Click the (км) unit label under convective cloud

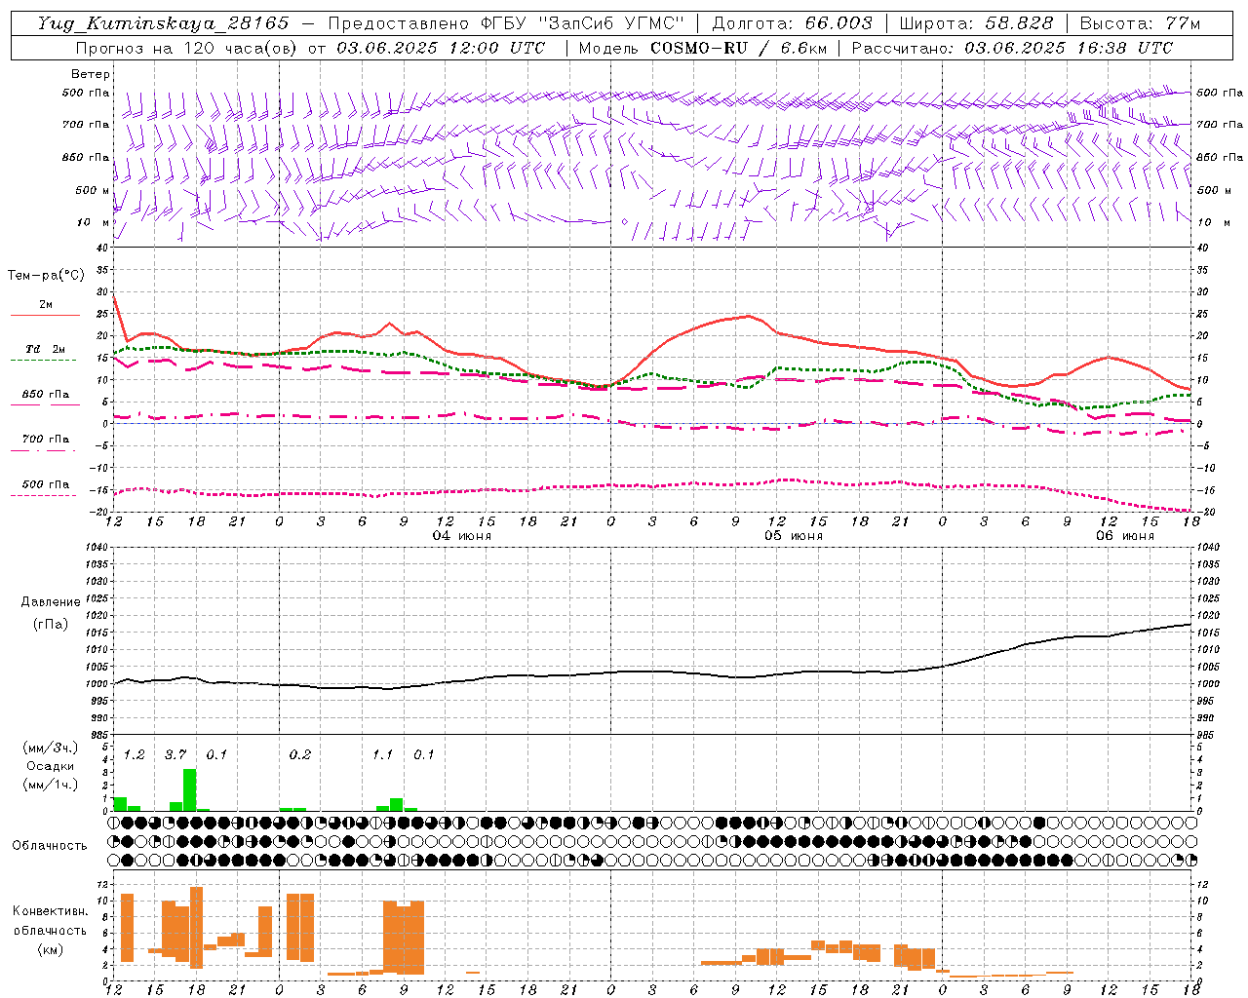pos(50,949)
